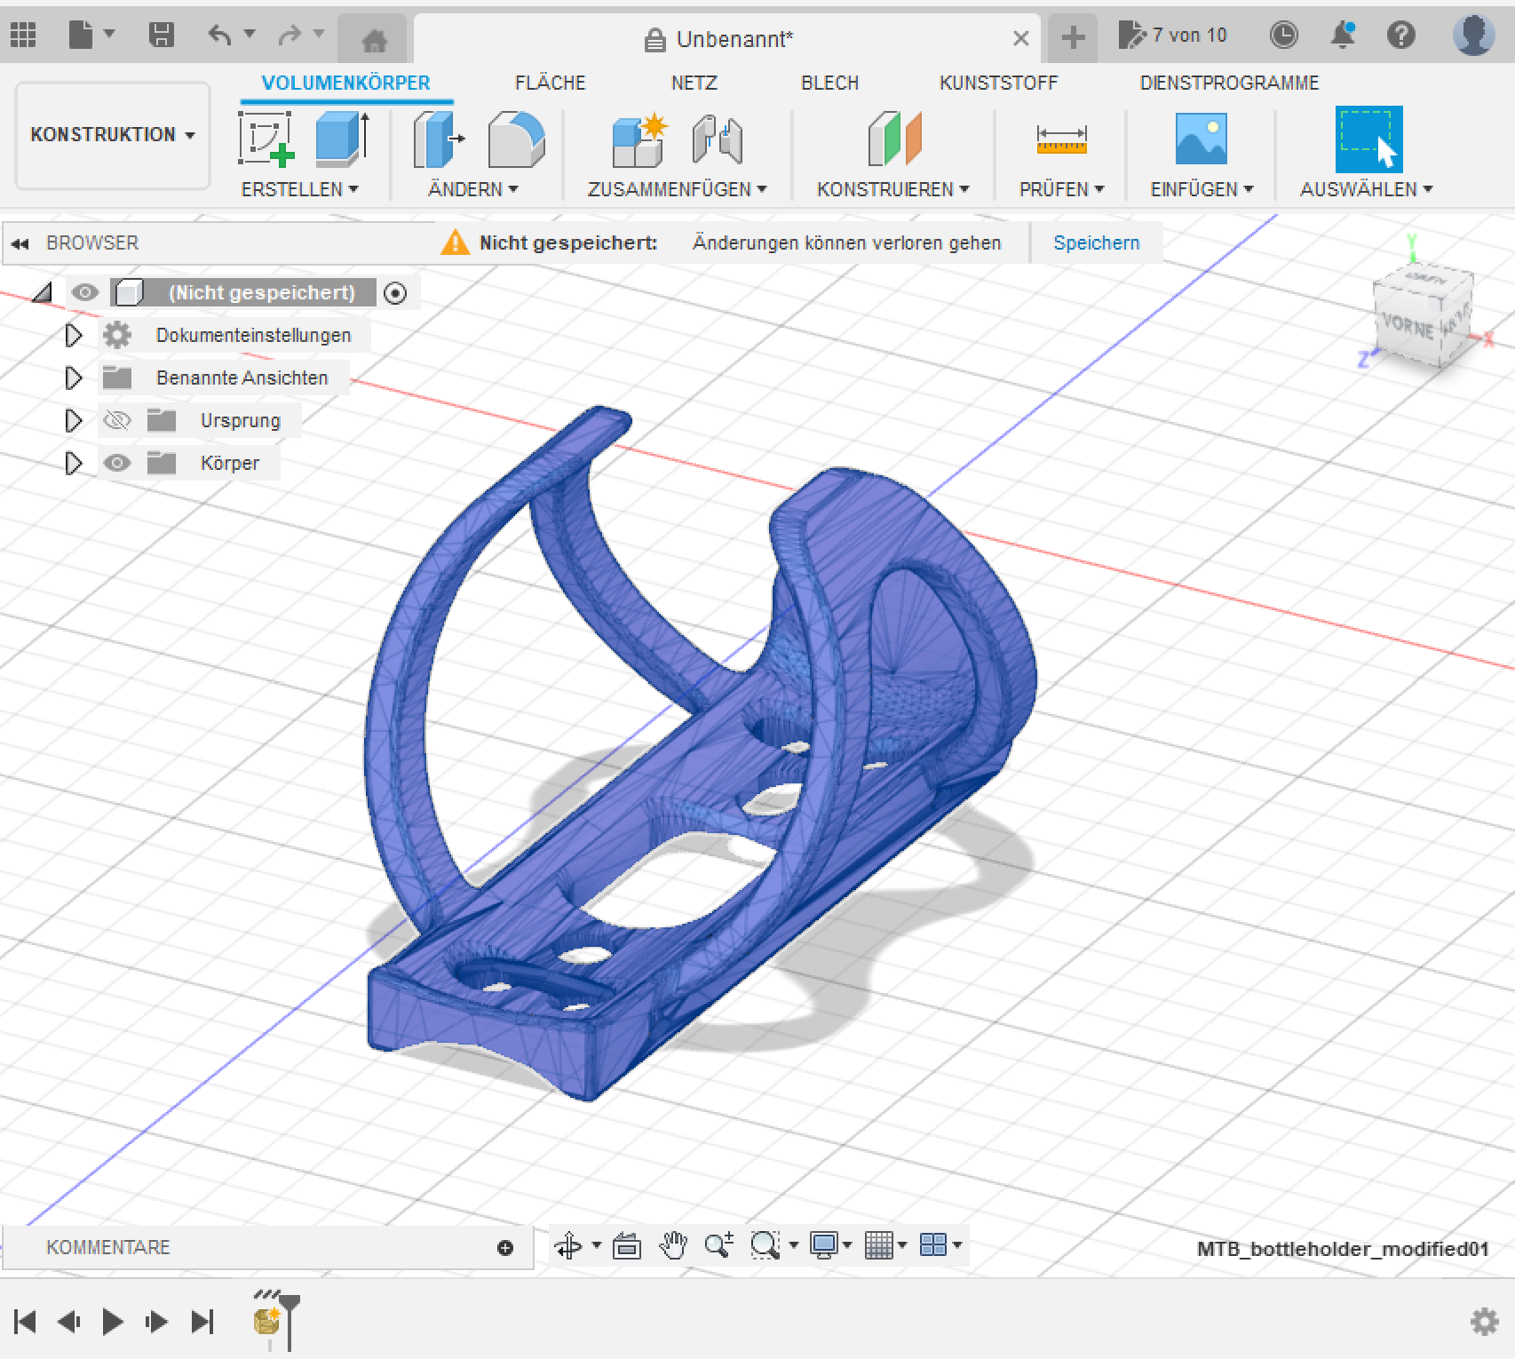This screenshot has height=1359, width=1515.
Task: Select the Create Sketch tool
Action: (x=266, y=139)
